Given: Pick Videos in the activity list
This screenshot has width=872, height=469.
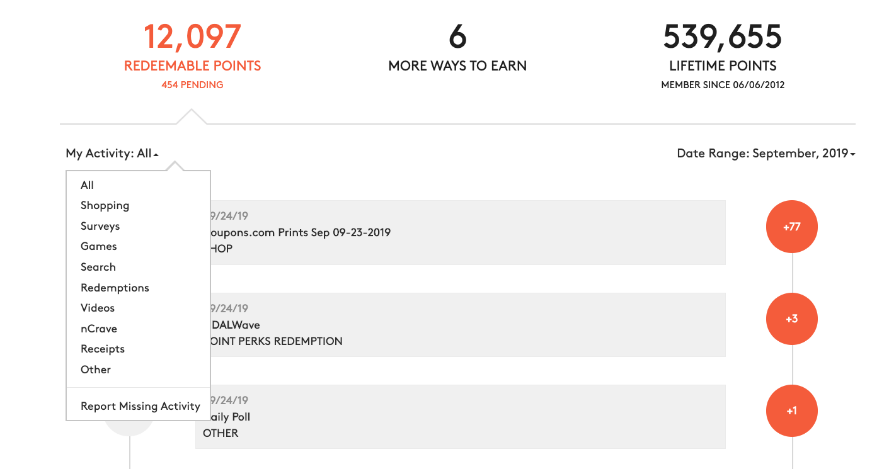Looking at the screenshot, I should pyautogui.click(x=98, y=308).
